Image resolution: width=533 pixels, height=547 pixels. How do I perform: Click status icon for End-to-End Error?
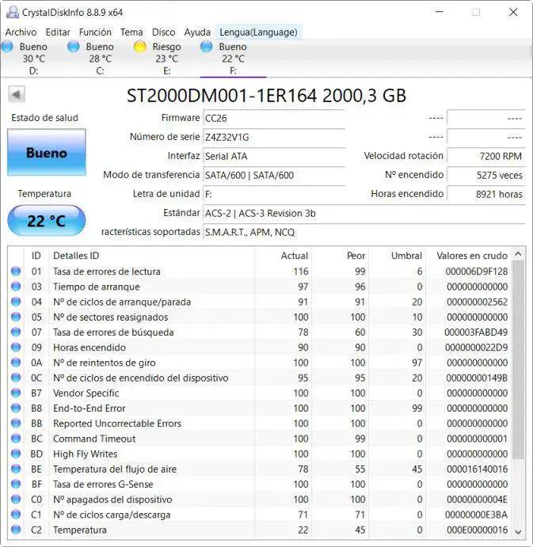coord(16,408)
